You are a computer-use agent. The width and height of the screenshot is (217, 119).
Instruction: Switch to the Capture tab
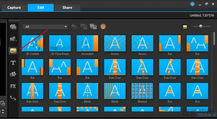[x=14, y=8]
